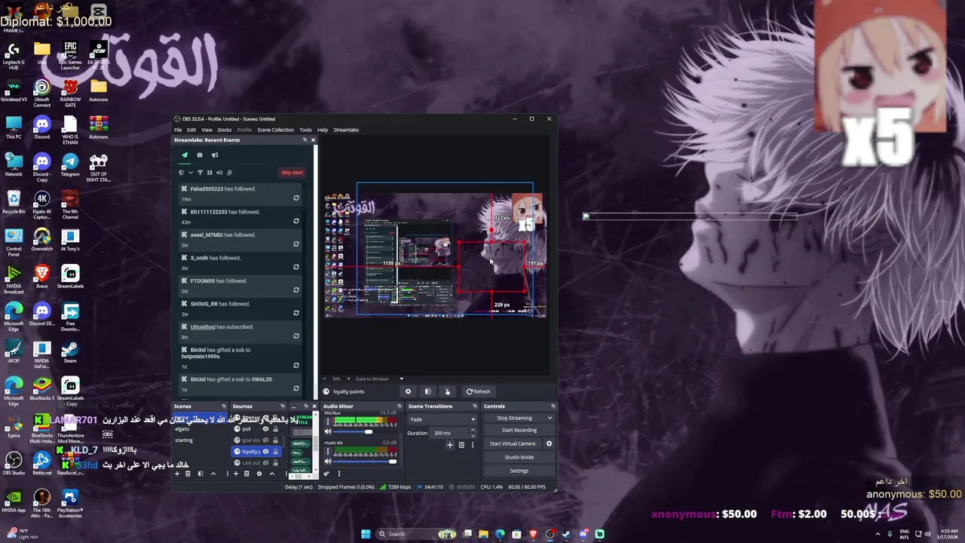965x543 pixels.
Task: Open the gift box tab in Streamlabs dock
Action: (x=200, y=155)
